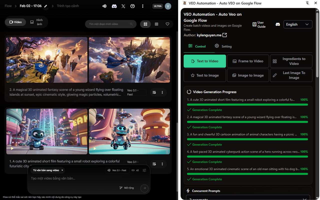Screen dimensions: 320x200
Task: Open the three-dot menu in Flow header
Action: click(143, 6)
